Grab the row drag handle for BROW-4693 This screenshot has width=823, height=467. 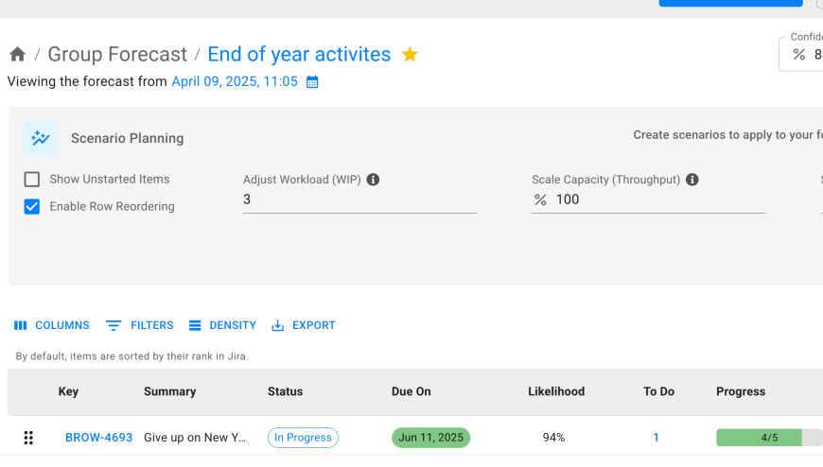click(x=28, y=438)
